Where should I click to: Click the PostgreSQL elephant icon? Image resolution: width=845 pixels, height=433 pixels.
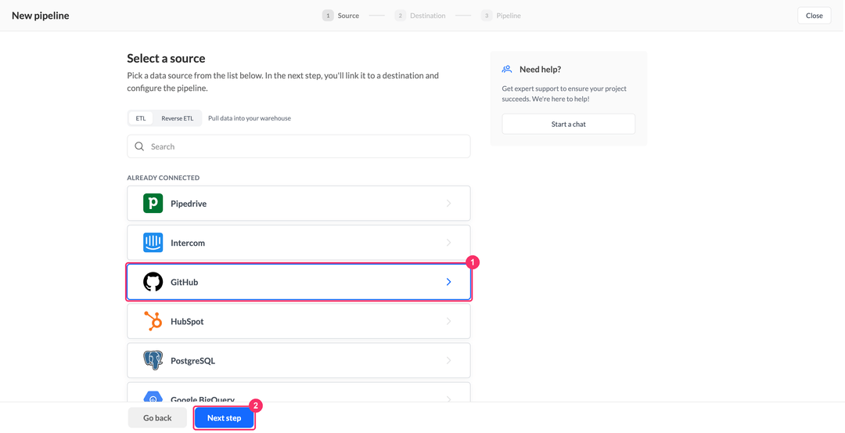[x=153, y=360]
